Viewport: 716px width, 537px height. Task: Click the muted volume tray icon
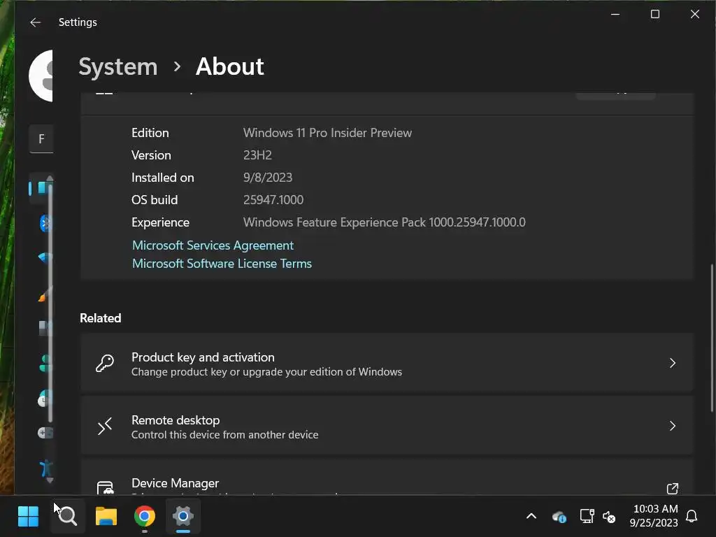[x=609, y=517]
